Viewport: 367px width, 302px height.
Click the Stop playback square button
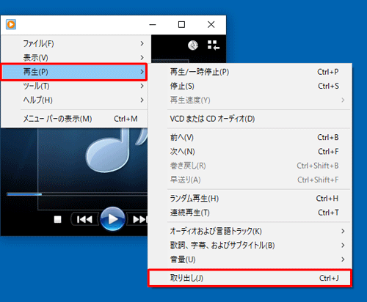(58, 219)
